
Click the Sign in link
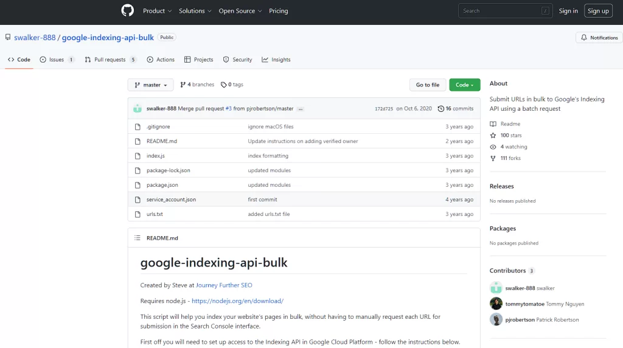(568, 11)
